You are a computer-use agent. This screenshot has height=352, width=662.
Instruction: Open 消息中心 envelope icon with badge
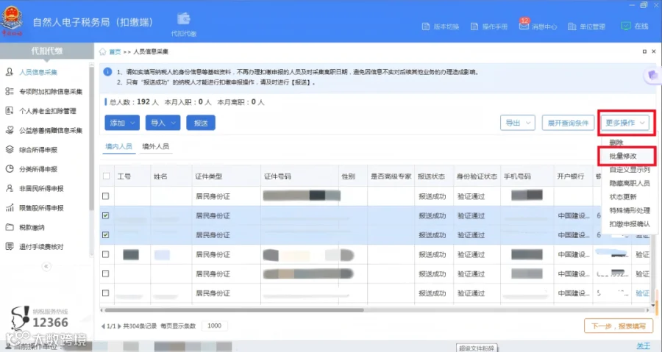524,26
